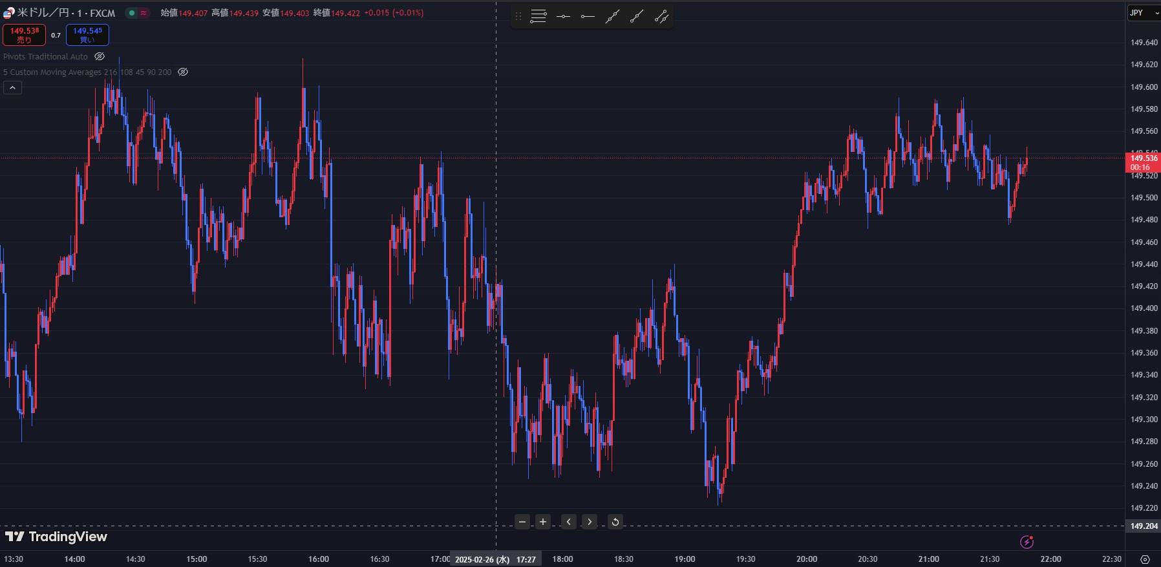
Task: Select the parallel channel drawing tool
Action: [661, 17]
